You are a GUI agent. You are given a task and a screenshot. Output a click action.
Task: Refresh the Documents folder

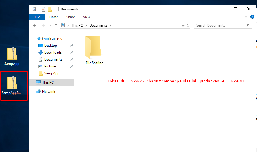click(x=188, y=25)
